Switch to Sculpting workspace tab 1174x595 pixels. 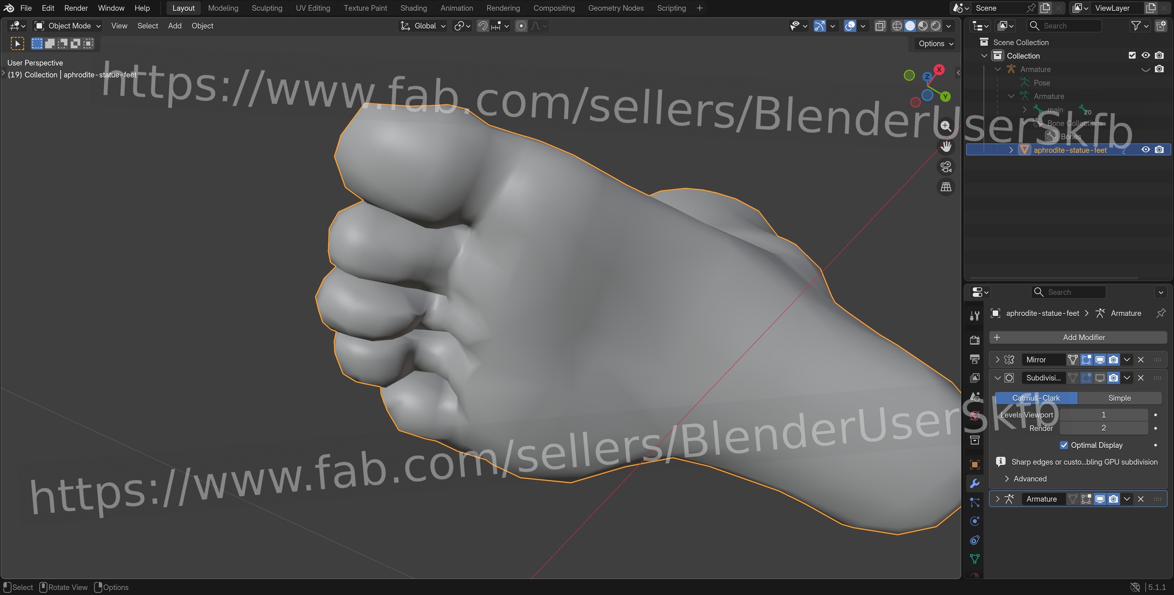[x=267, y=8]
